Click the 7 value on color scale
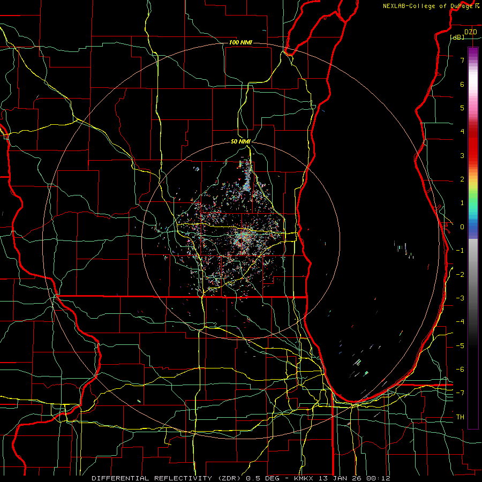482x482 pixels. 462,60
